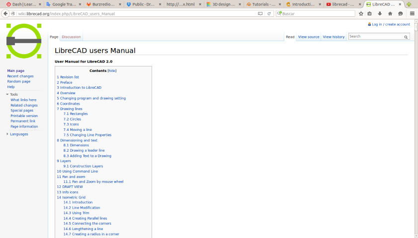Jump to 11.1 Pan and Zoom by mouse wheel

tap(93, 181)
